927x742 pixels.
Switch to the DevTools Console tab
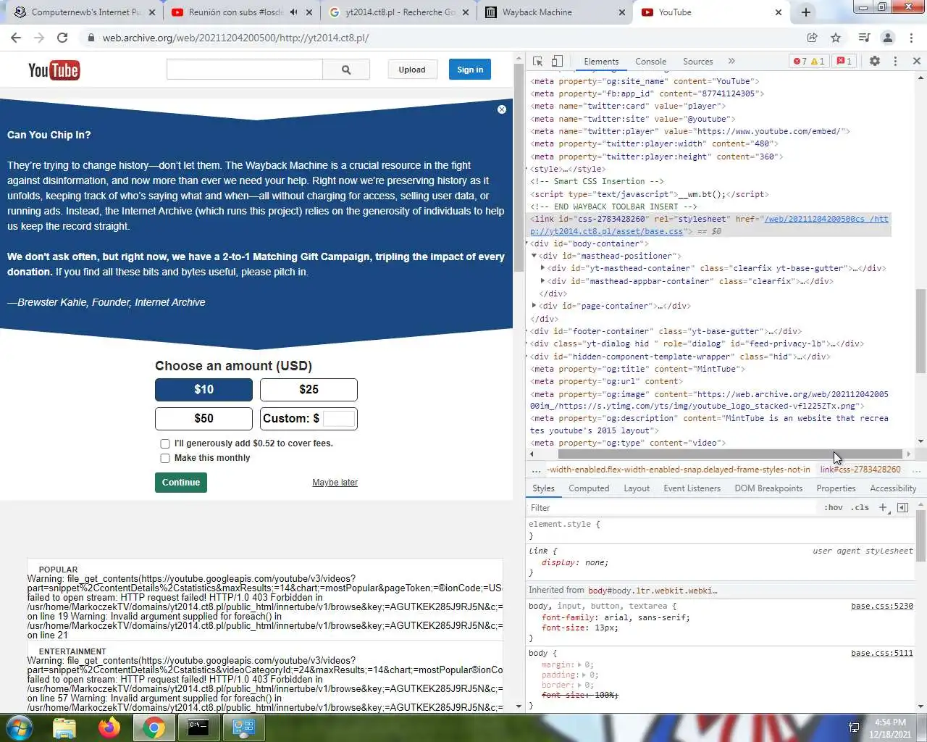point(650,62)
